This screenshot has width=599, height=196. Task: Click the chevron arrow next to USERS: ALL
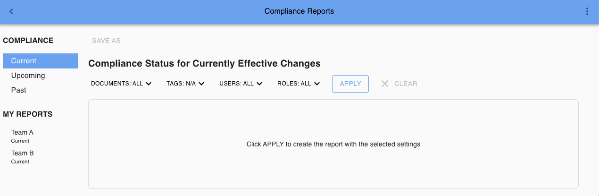[x=259, y=84]
